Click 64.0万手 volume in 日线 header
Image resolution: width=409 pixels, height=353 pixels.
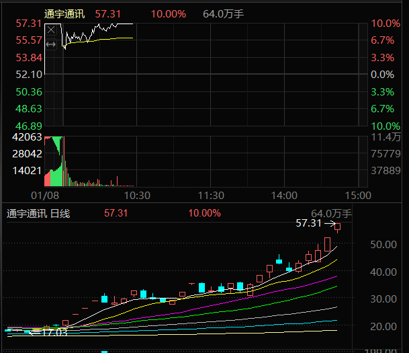coord(331,214)
